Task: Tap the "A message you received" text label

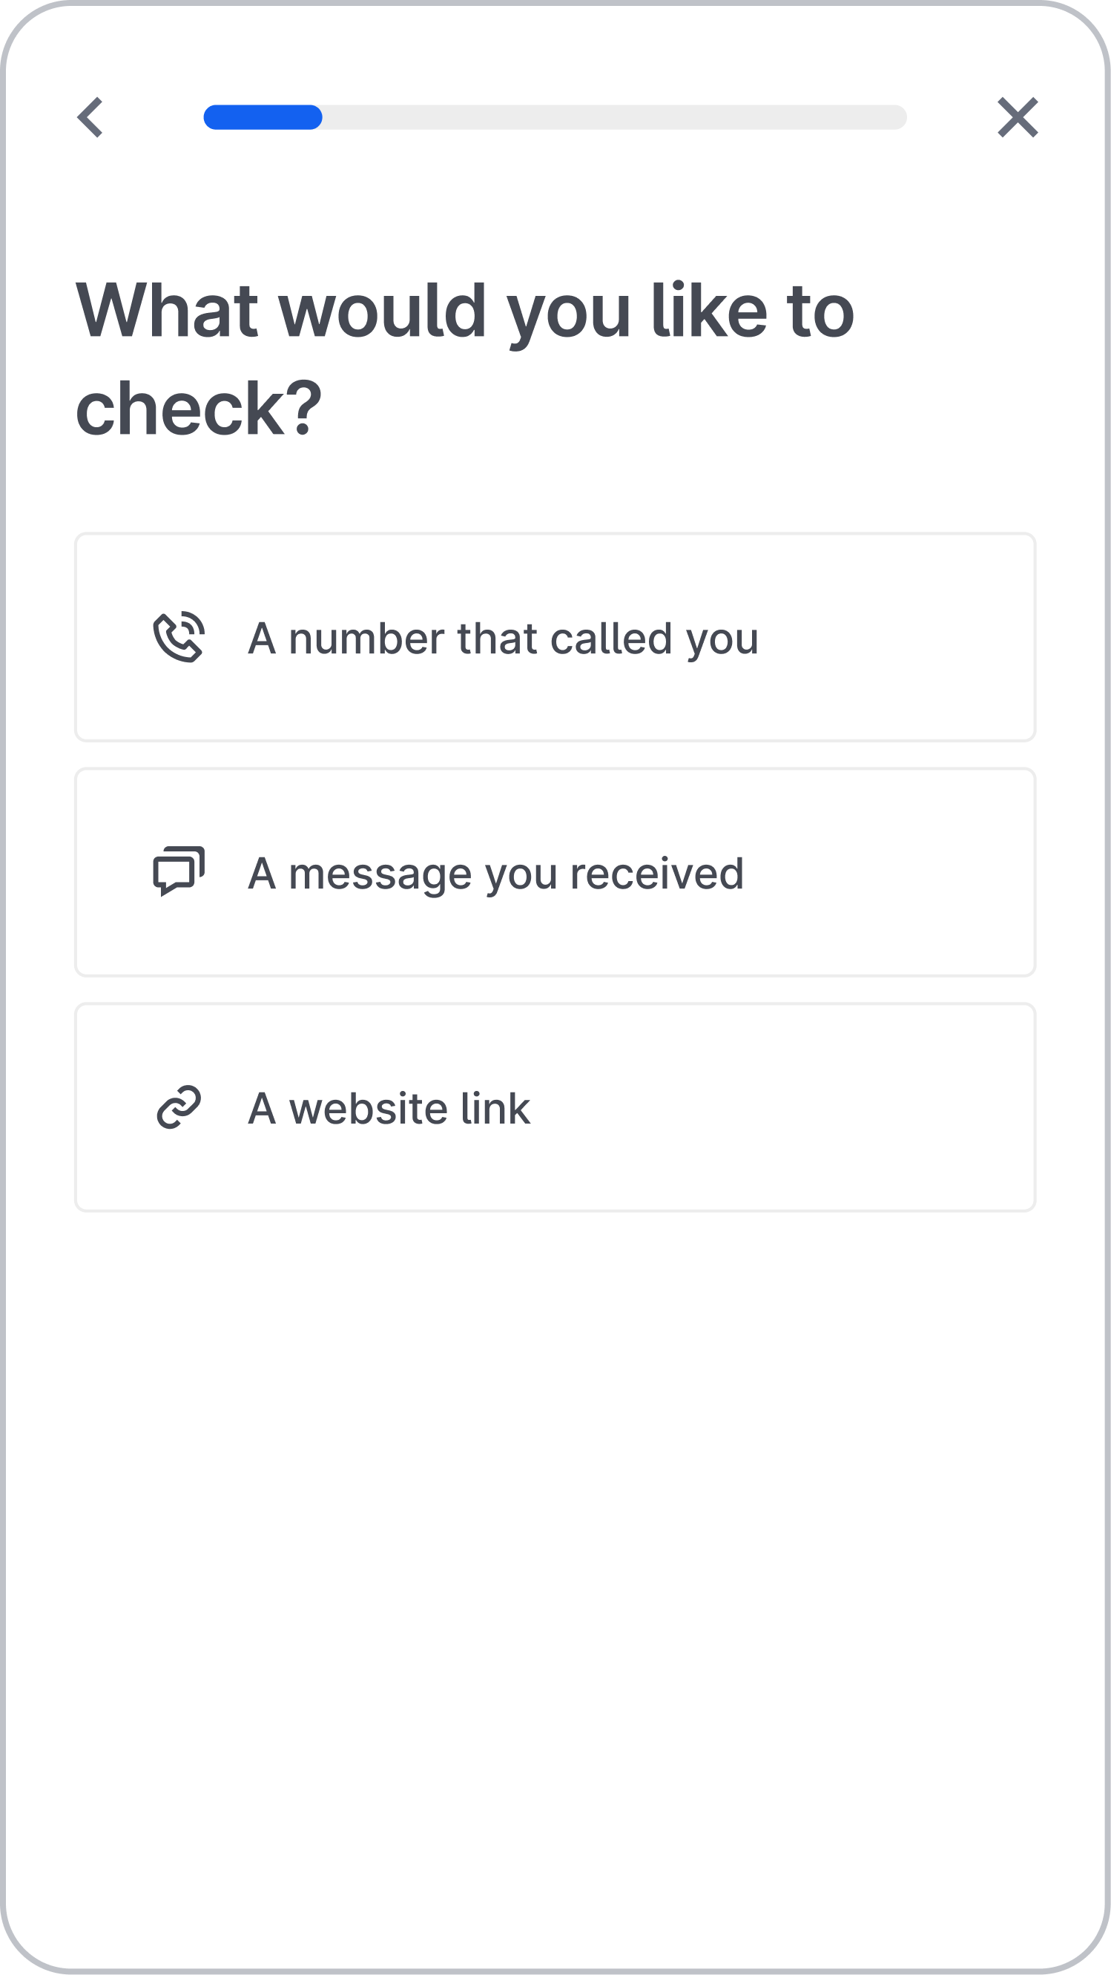Action: point(495,874)
